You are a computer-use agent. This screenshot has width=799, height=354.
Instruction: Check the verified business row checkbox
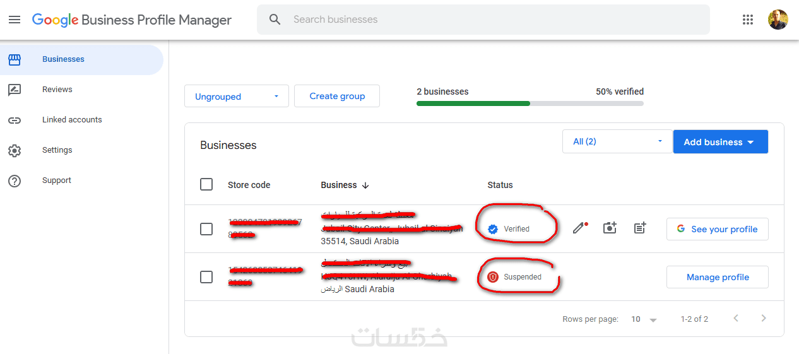click(206, 228)
